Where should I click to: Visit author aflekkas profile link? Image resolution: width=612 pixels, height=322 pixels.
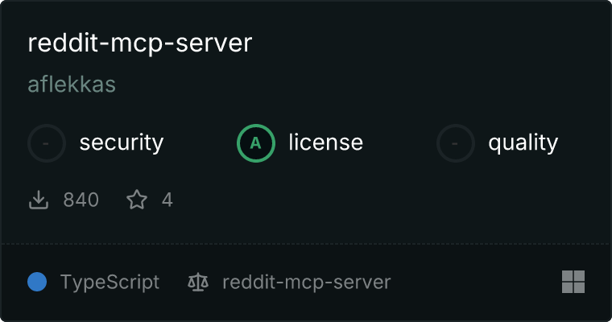(72, 85)
